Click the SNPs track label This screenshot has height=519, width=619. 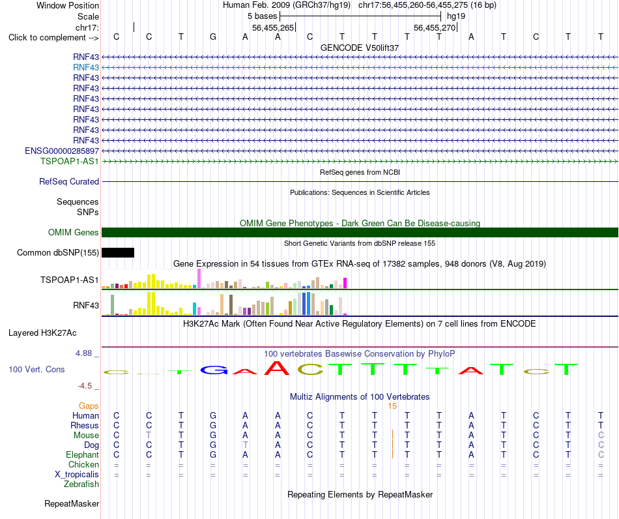pos(88,212)
